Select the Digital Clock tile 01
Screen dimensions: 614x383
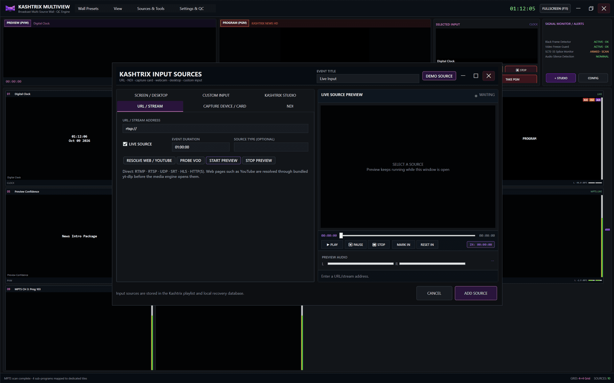tap(59, 138)
